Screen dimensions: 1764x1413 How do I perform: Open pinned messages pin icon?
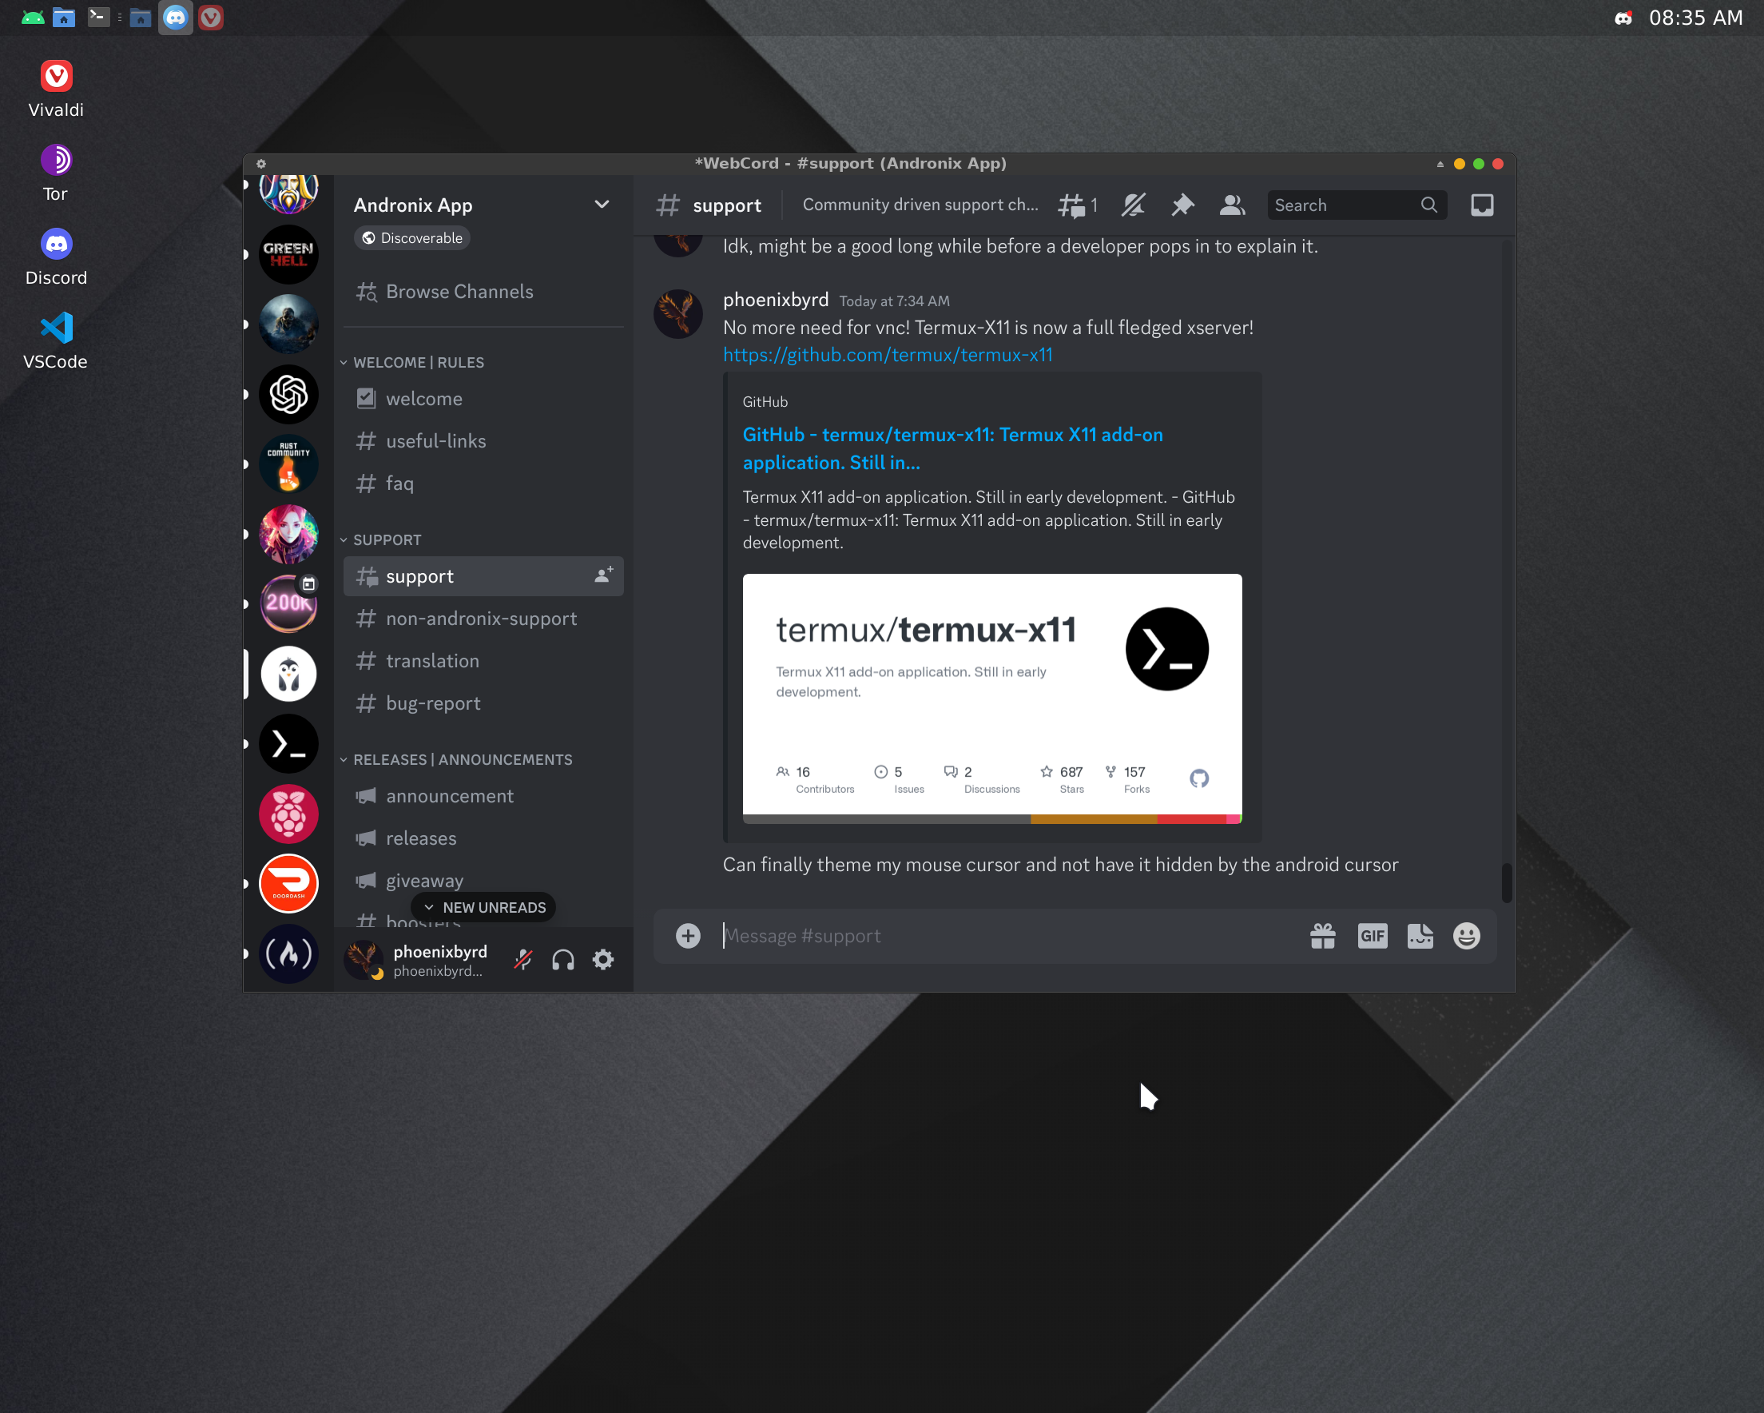[x=1182, y=205]
